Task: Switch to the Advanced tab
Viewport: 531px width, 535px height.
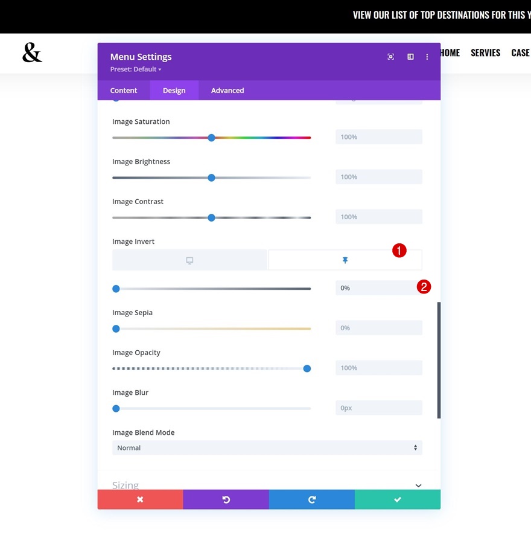Action: click(227, 91)
